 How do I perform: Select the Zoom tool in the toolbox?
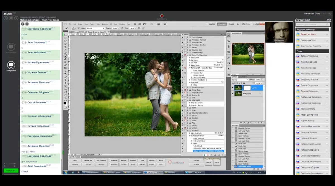pos(66,98)
